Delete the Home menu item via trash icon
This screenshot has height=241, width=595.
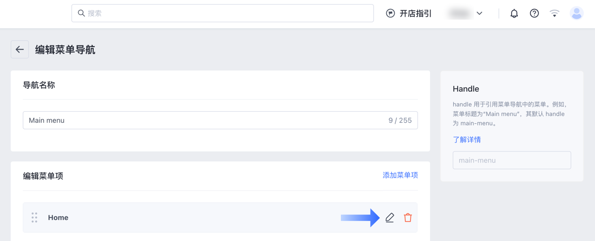(x=407, y=217)
